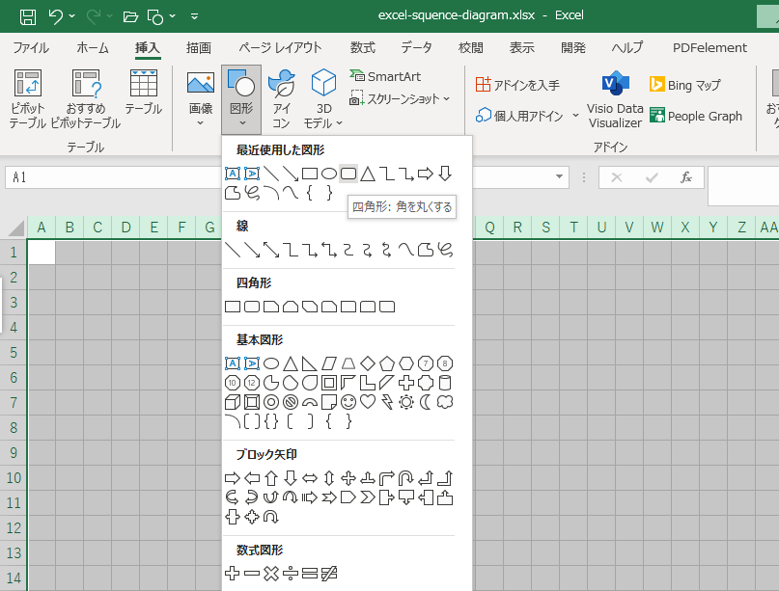Image resolution: width=779 pixels, height=591 pixels.
Task: Switch to the ホーム tab
Action: point(93,47)
